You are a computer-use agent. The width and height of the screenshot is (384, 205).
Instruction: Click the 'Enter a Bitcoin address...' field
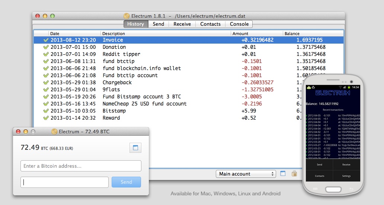click(x=81, y=166)
